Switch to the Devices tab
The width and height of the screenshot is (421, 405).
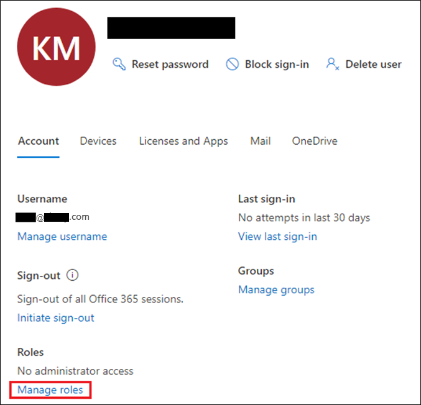click(x=98, y=141)
